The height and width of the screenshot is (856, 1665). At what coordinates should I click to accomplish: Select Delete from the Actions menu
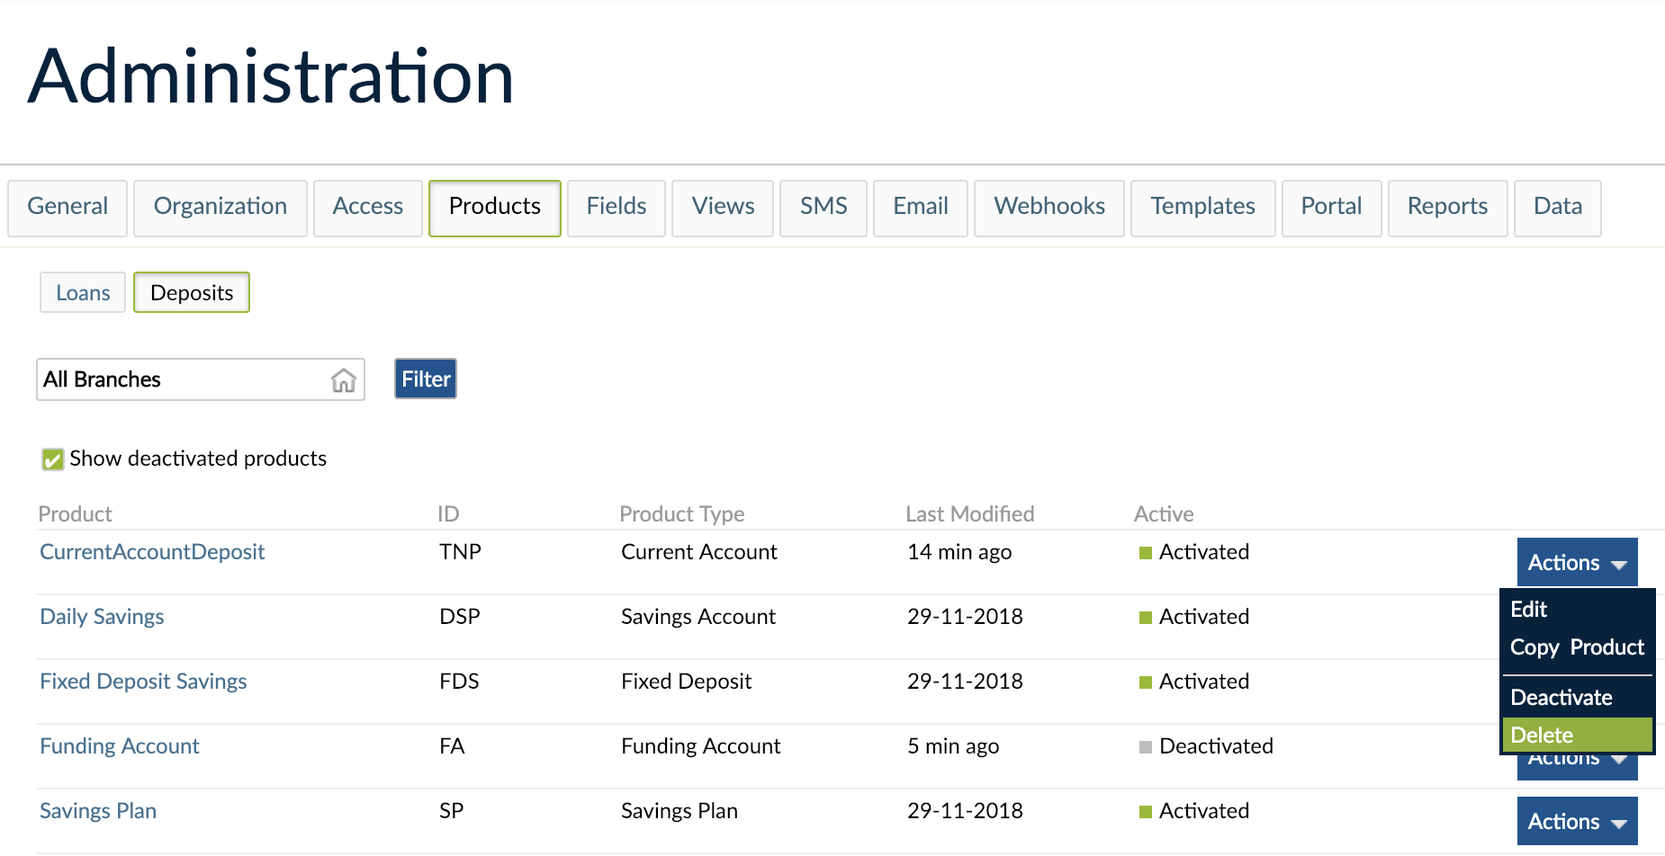[1543, 735]
